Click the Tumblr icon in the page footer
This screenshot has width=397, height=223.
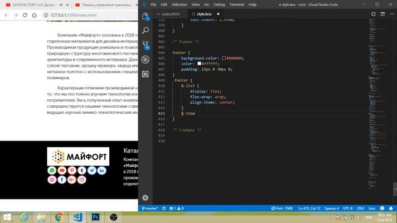coord(82,170)
